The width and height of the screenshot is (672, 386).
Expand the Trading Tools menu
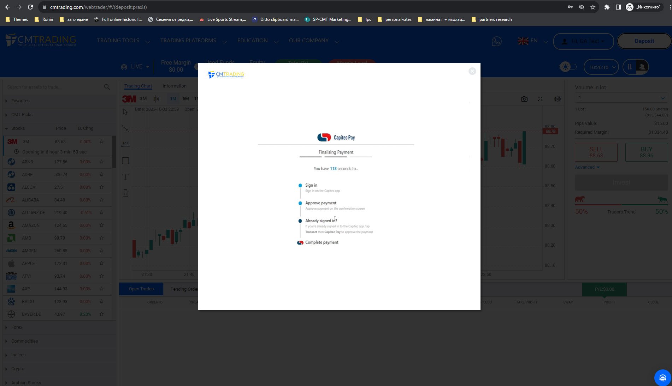[123, 41]
